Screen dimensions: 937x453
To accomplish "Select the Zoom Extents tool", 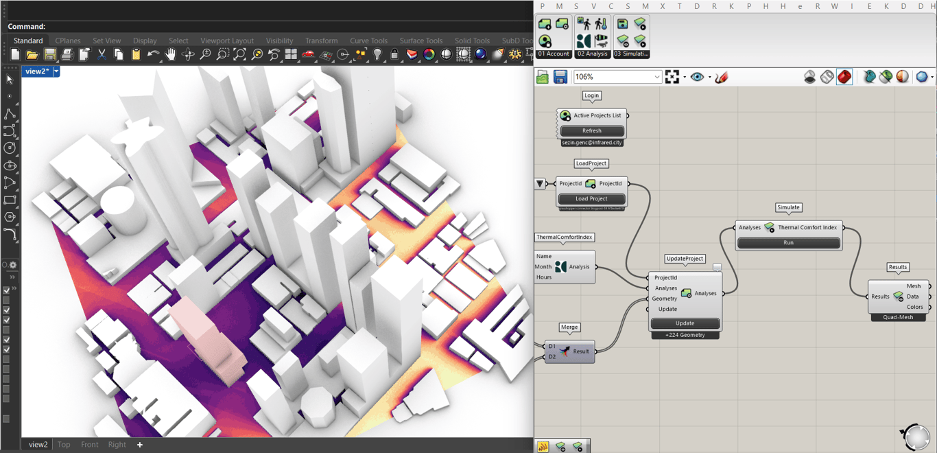I will click(x=239, y=54).
